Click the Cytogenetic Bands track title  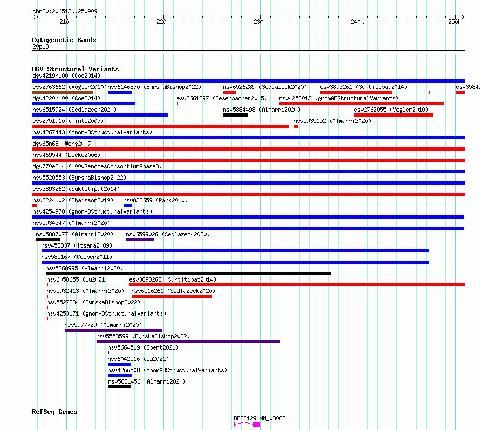[64, 40]
